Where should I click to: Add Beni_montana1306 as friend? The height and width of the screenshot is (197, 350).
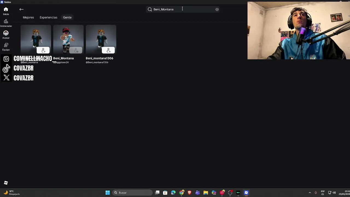109,50
